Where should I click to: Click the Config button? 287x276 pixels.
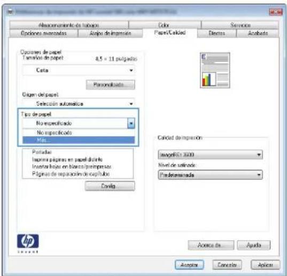coord(110,186)
